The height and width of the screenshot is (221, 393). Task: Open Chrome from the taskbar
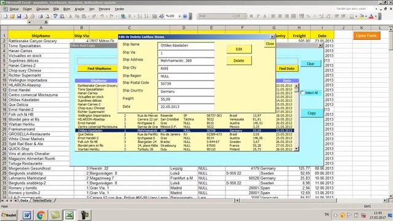point(41,215)
